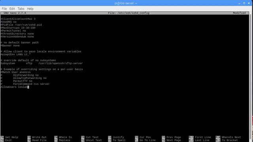Click the Prev Page shortcut
Image resolution: width=253 pixels, height=142 pixels.
171,137
